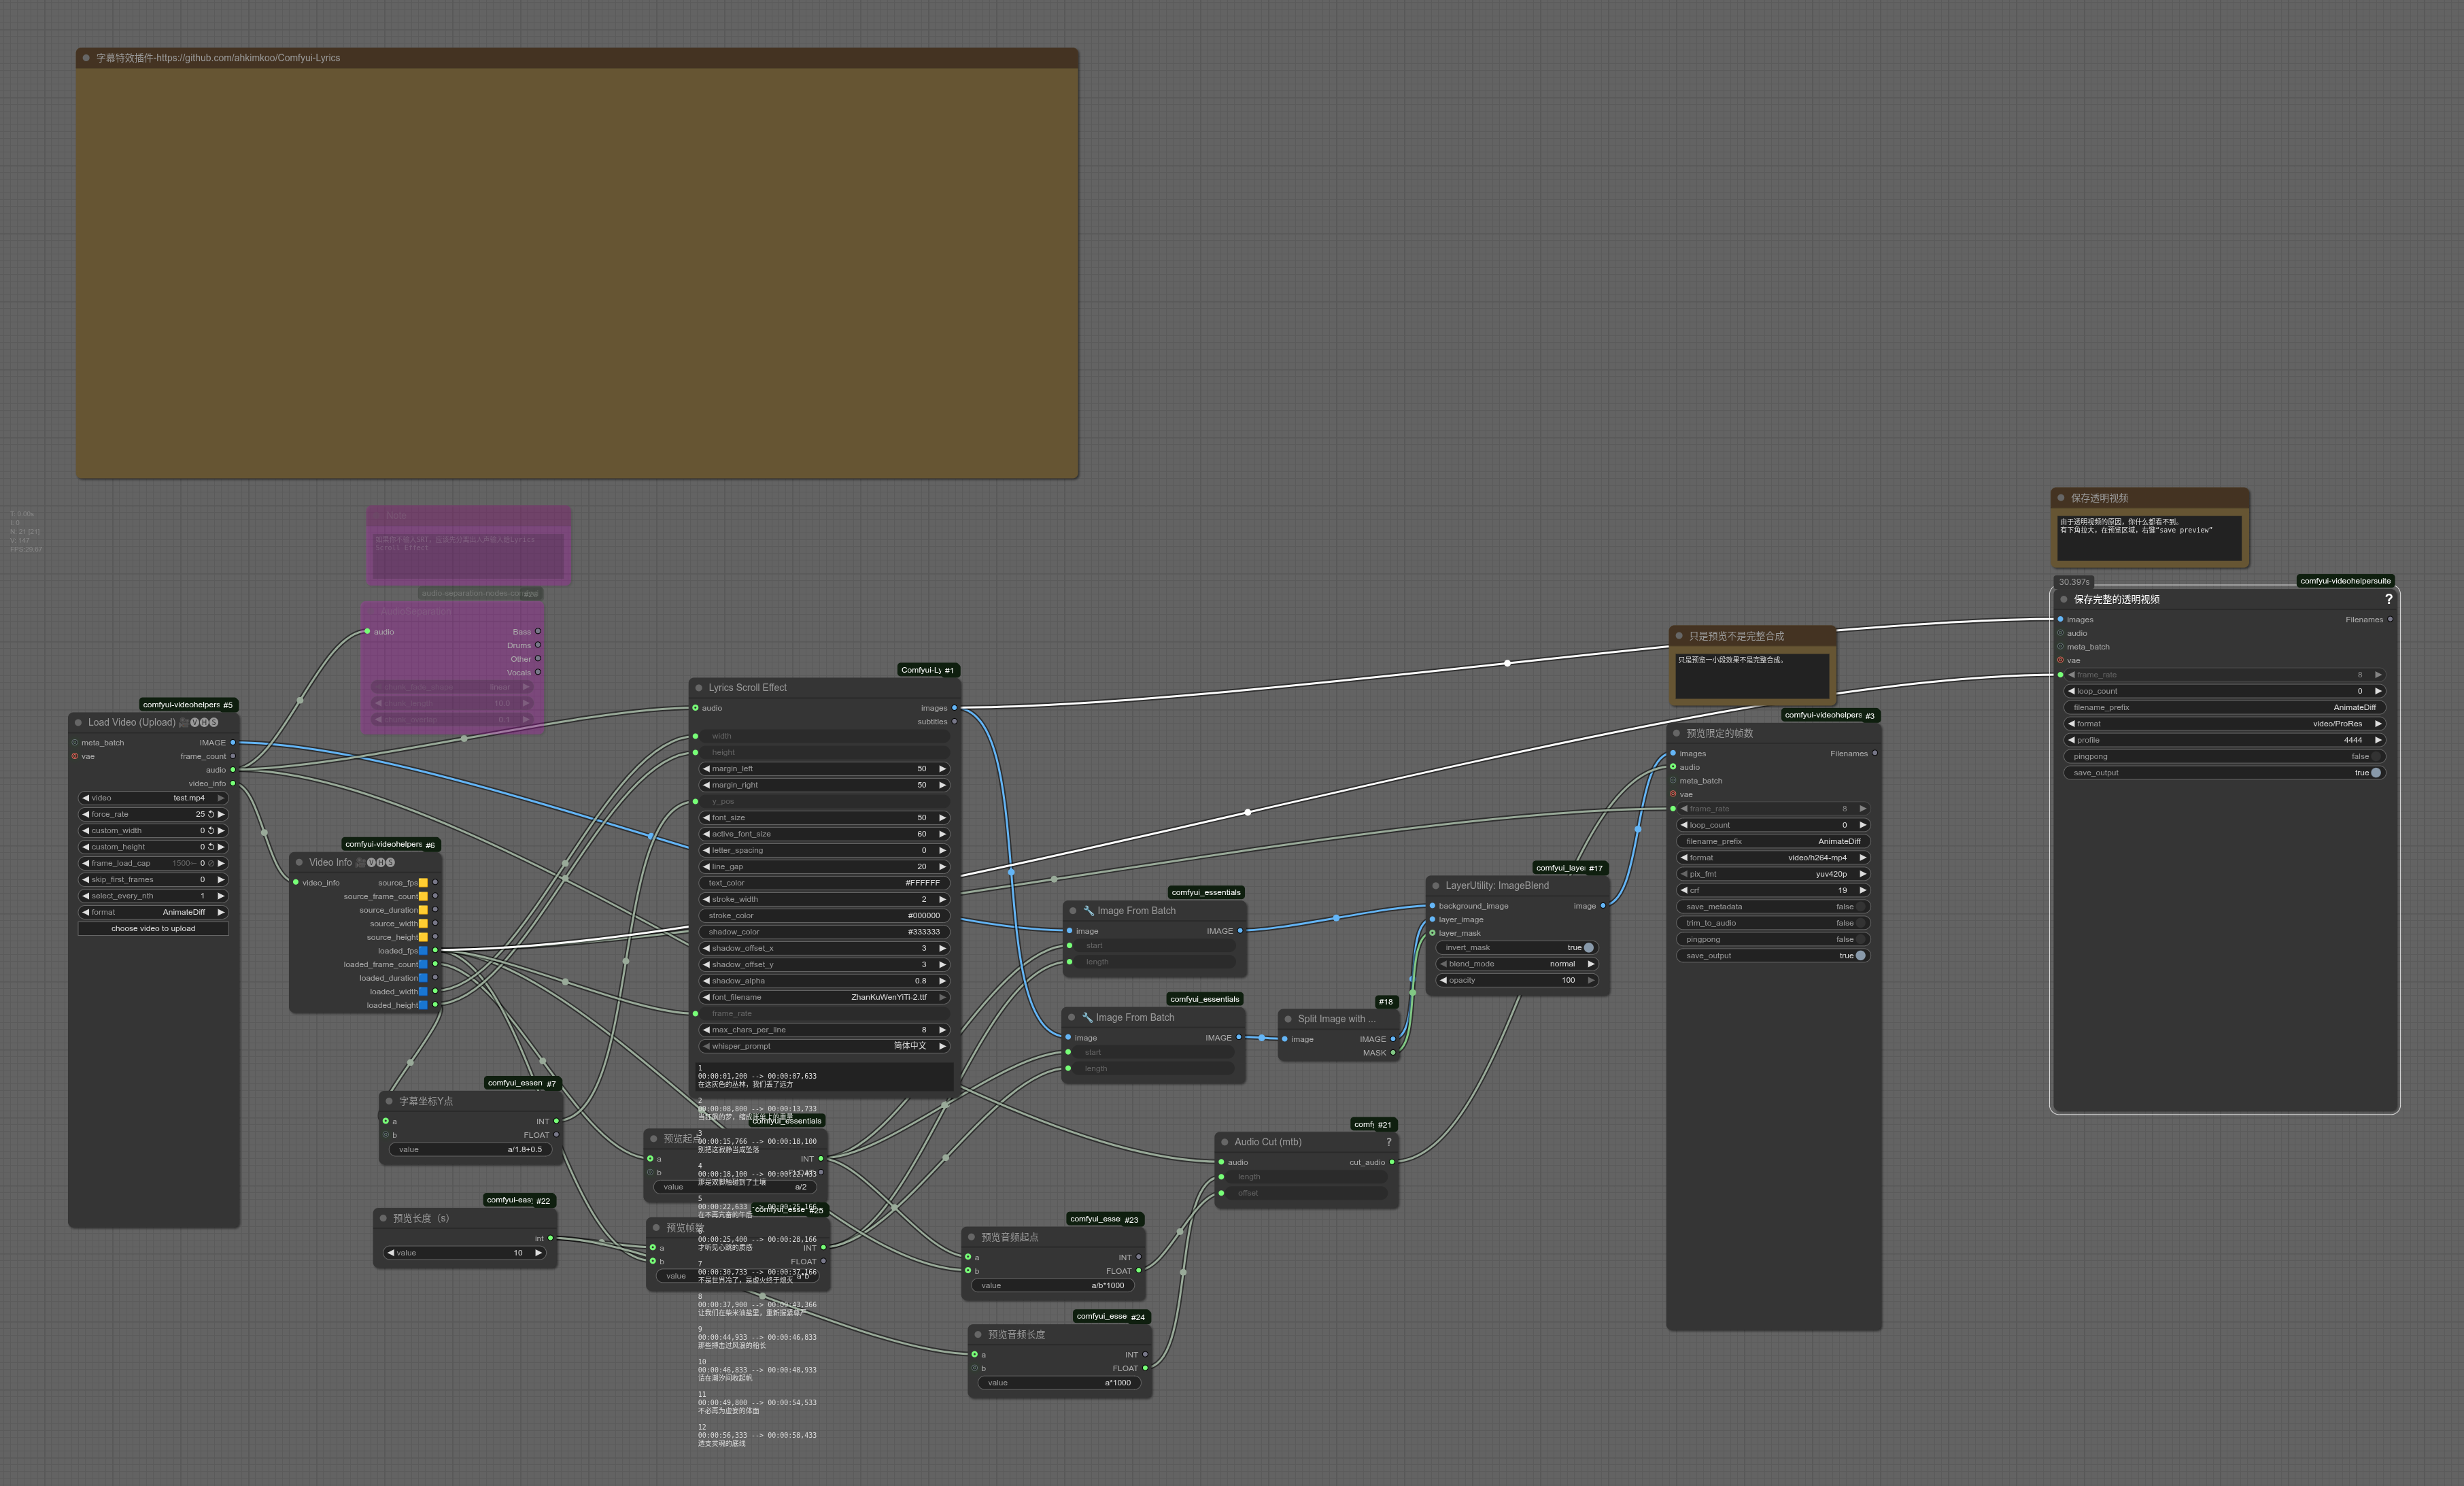Decrease active_font_size with its left arrow
The width and height of the screenshot is (2464, 1486).
[706, 834]
